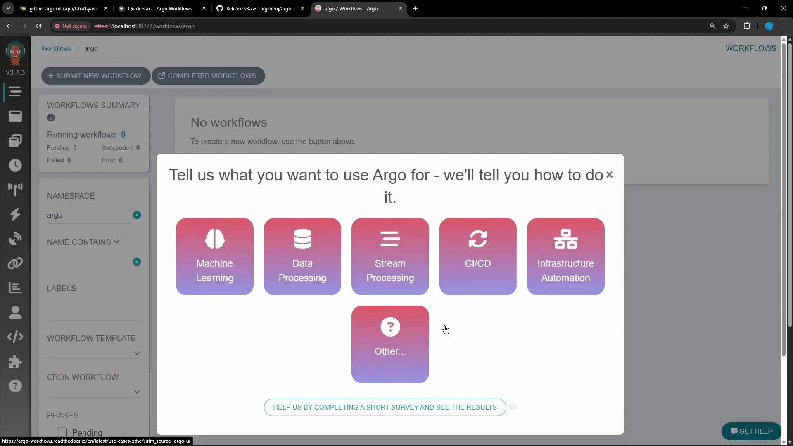Open Plugins puzzle piece icon
Image resolution: width=793 pixels, height=446 pixels.
click(15, 362)
